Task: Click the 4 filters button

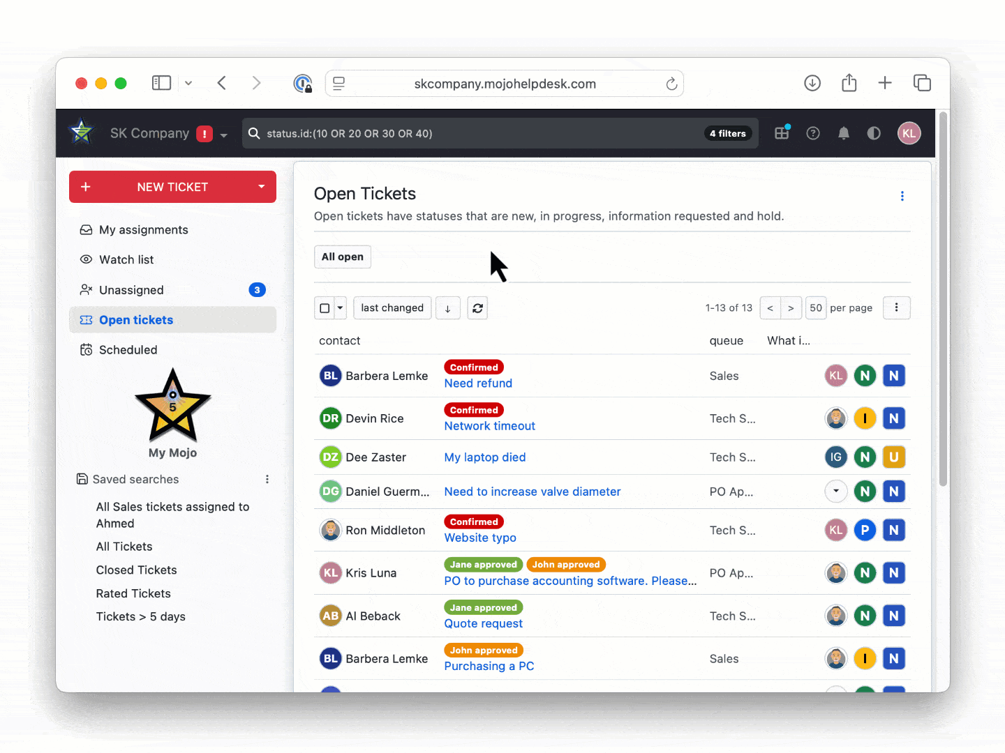Action: click(727, 134)
